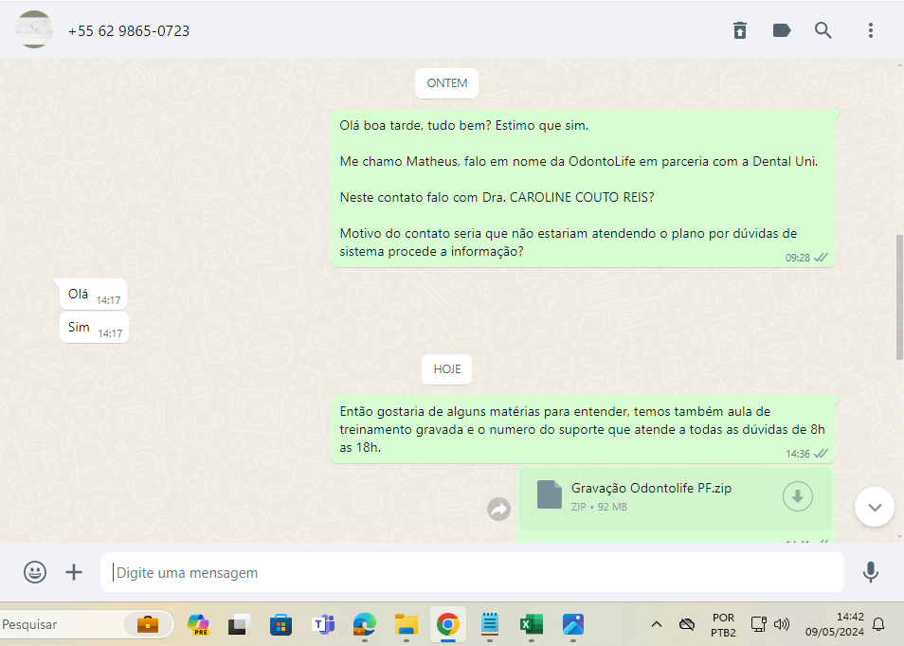The height and width of the screenshot is (646, 904).
Task: Jump to latest messages with down chevron
Action: click(874, 507)
